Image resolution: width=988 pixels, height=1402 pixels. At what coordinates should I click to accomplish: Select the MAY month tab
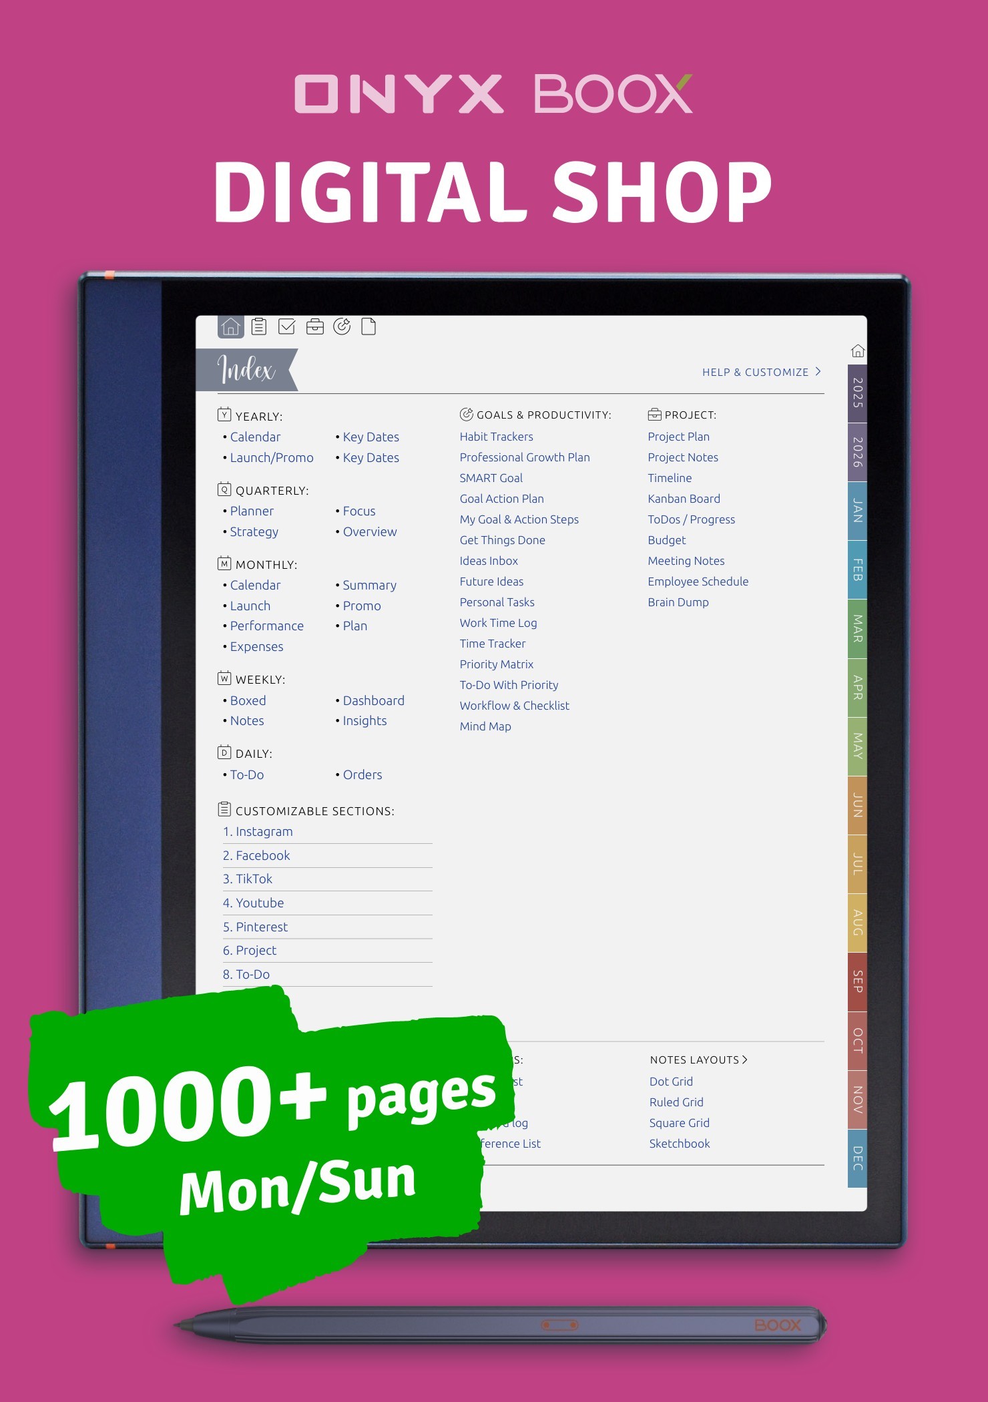(x=857, y=746)
